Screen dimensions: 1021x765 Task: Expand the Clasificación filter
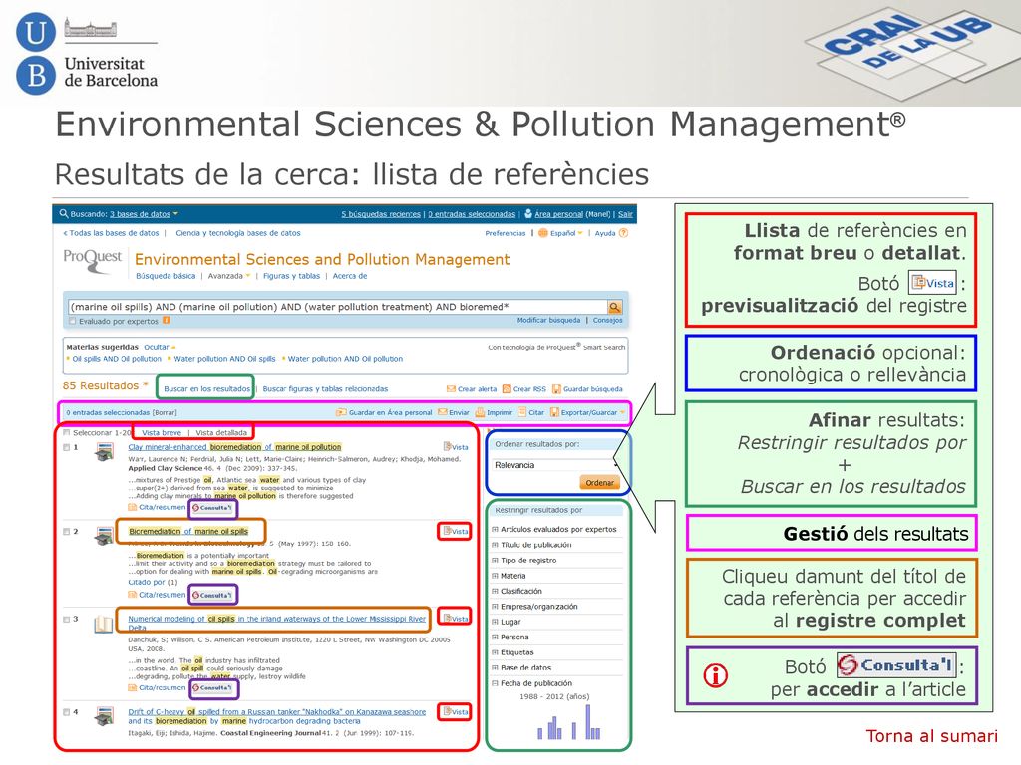coord(495,592)
